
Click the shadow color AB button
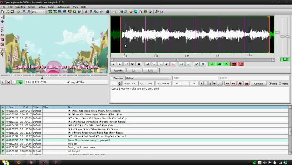(x=247, y=84)
